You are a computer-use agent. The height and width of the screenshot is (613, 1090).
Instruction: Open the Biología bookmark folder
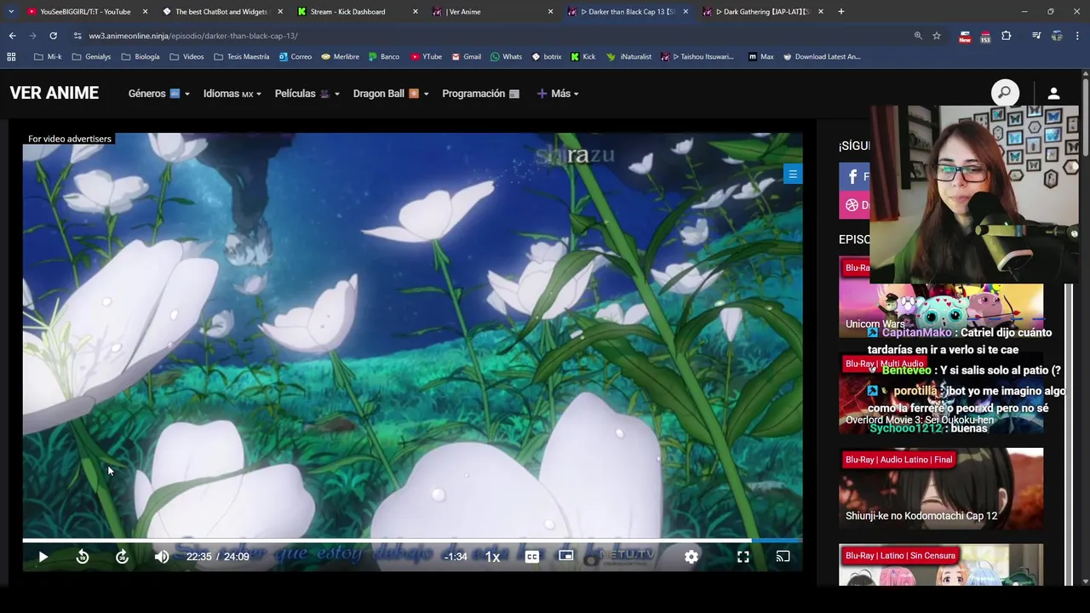[141, 57]
